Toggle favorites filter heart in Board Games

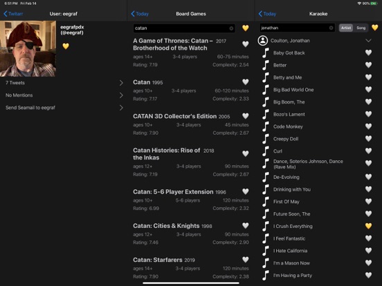tap(246, 28)
